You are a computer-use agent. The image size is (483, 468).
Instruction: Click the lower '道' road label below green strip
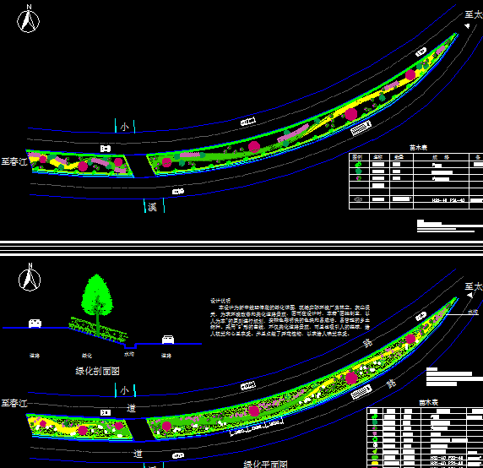click(138, 454)
